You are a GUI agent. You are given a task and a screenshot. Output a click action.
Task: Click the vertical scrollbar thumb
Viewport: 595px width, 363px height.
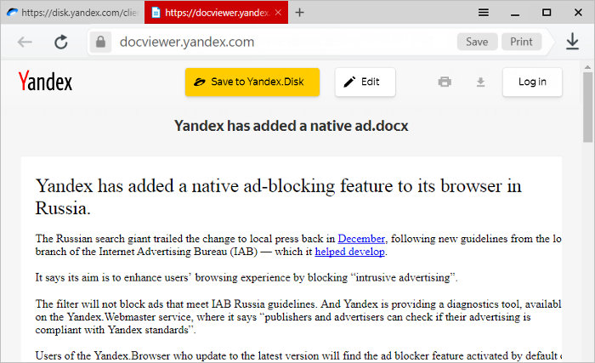[588, 107]
